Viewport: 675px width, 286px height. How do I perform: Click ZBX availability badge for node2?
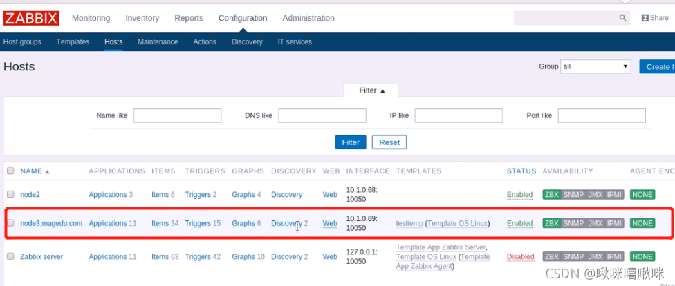click(552, 194)
